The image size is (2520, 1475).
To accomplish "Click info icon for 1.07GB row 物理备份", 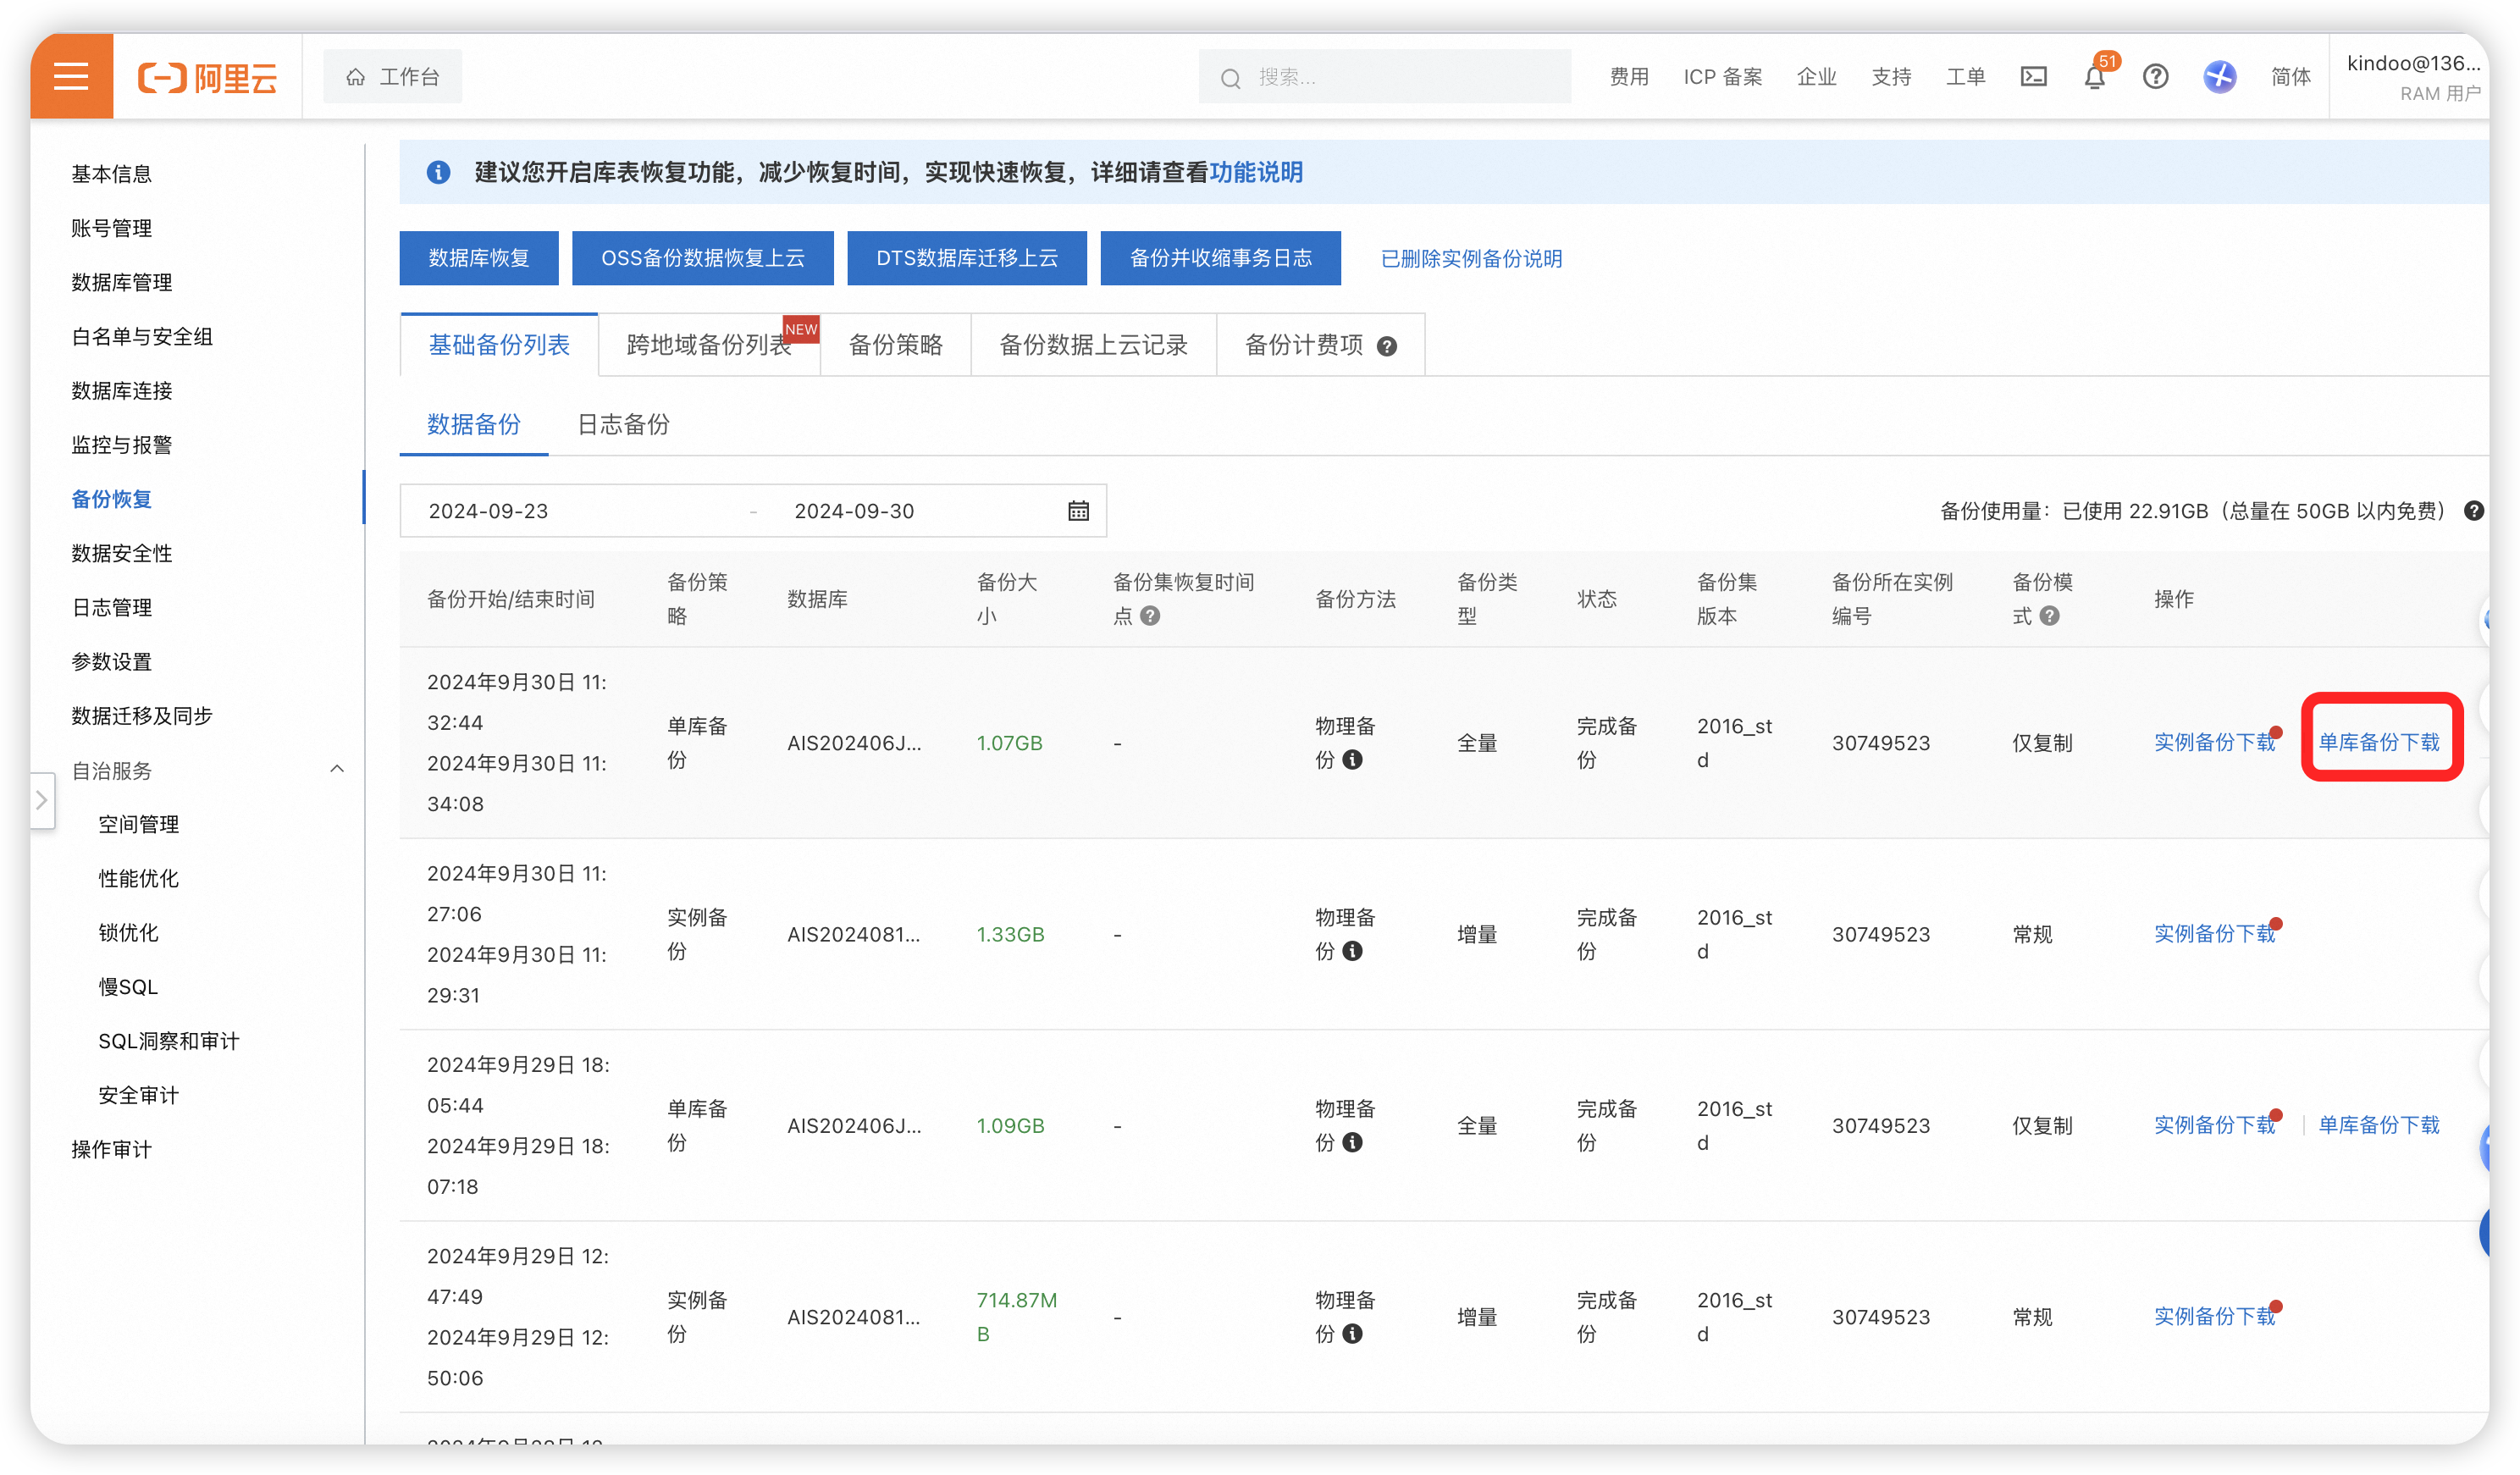I will [x=1351, y=760].
